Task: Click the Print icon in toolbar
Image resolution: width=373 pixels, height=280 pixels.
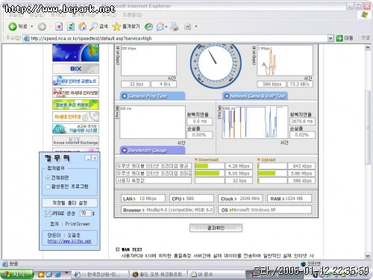Action: click(x=175, y=26)
